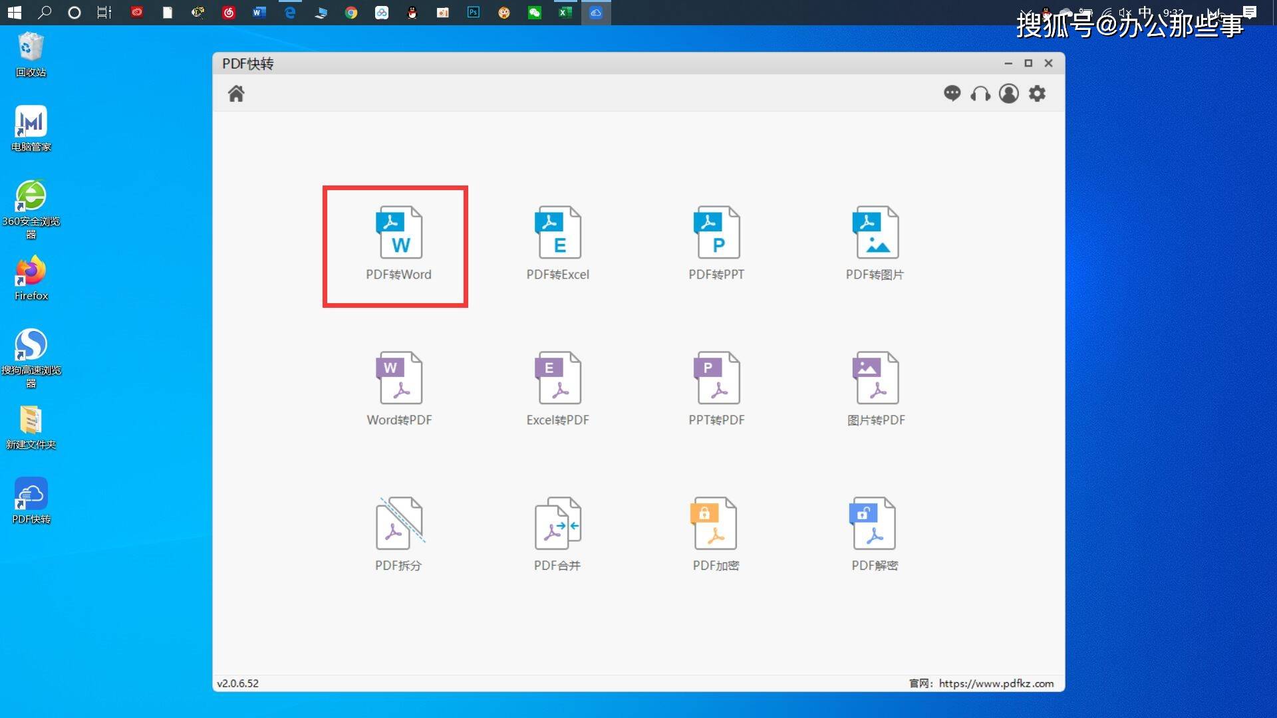Open the PDF转图片 converter

tap(875, 244)
